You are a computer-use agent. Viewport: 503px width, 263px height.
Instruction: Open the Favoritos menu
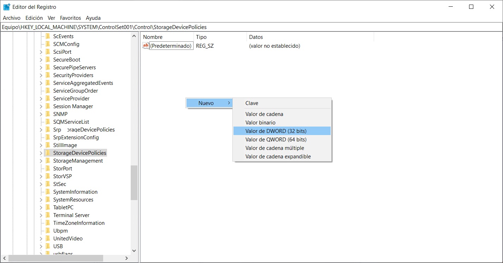coord(70,18)
